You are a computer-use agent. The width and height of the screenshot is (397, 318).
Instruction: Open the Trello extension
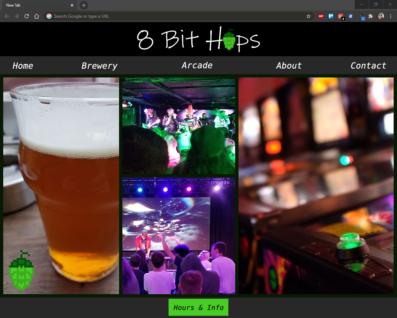pyautogui.click(x=331, y=16)
